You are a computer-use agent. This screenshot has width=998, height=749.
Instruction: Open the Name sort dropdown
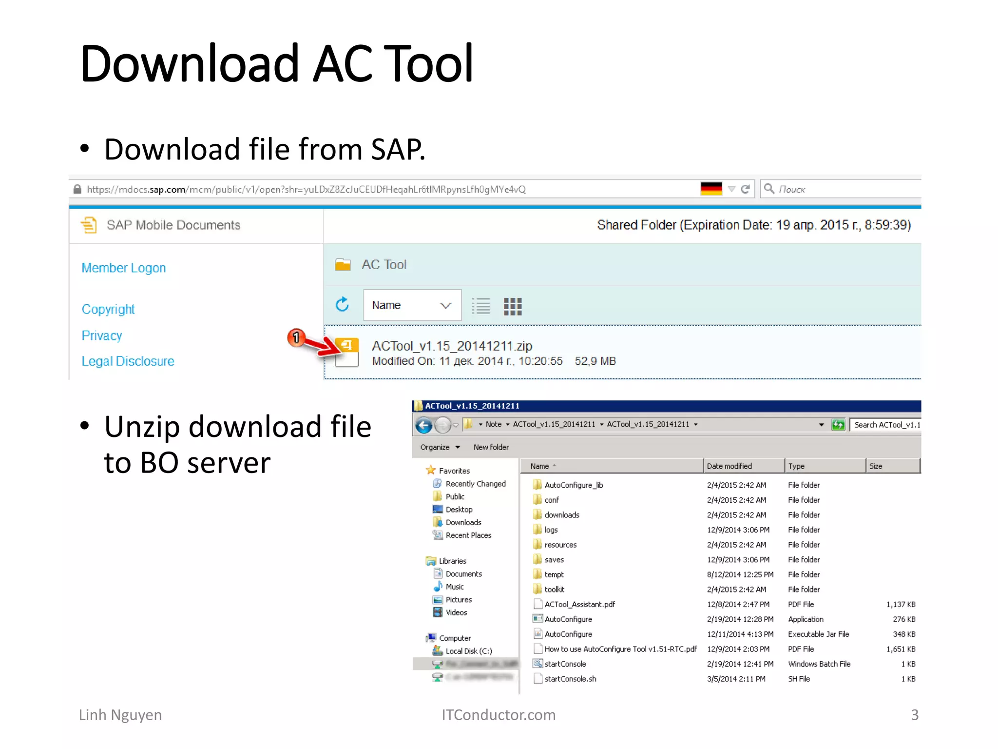point(412,305)
